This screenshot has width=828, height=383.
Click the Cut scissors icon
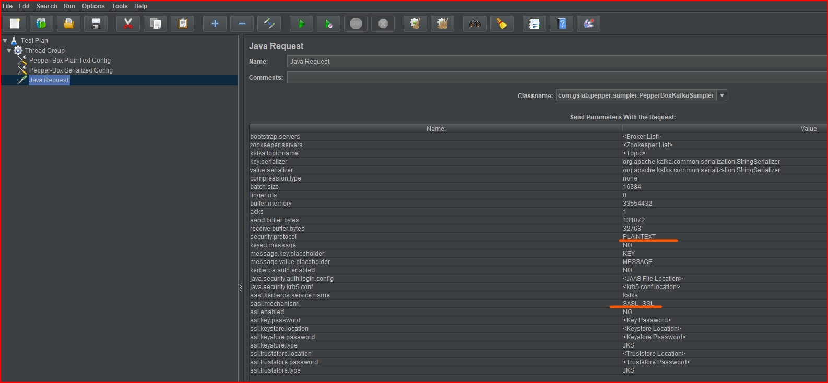[128, 23]
